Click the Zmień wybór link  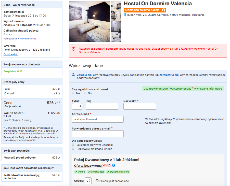pyautogui.click(x=11, y=54)
